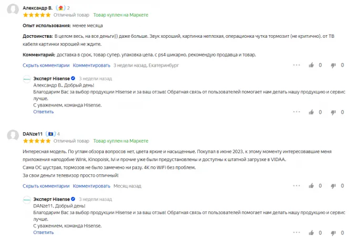This screenshot has height=244, width=357.
Task: Thumbs up first Эксперт Hisense reply
Action: click(x=312, y=112)
